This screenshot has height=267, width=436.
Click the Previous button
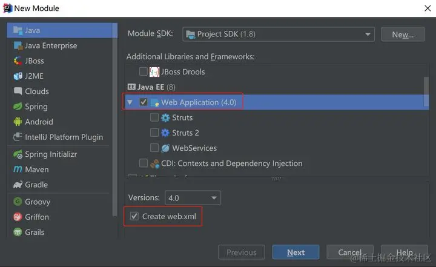click(x=242, y=252)
